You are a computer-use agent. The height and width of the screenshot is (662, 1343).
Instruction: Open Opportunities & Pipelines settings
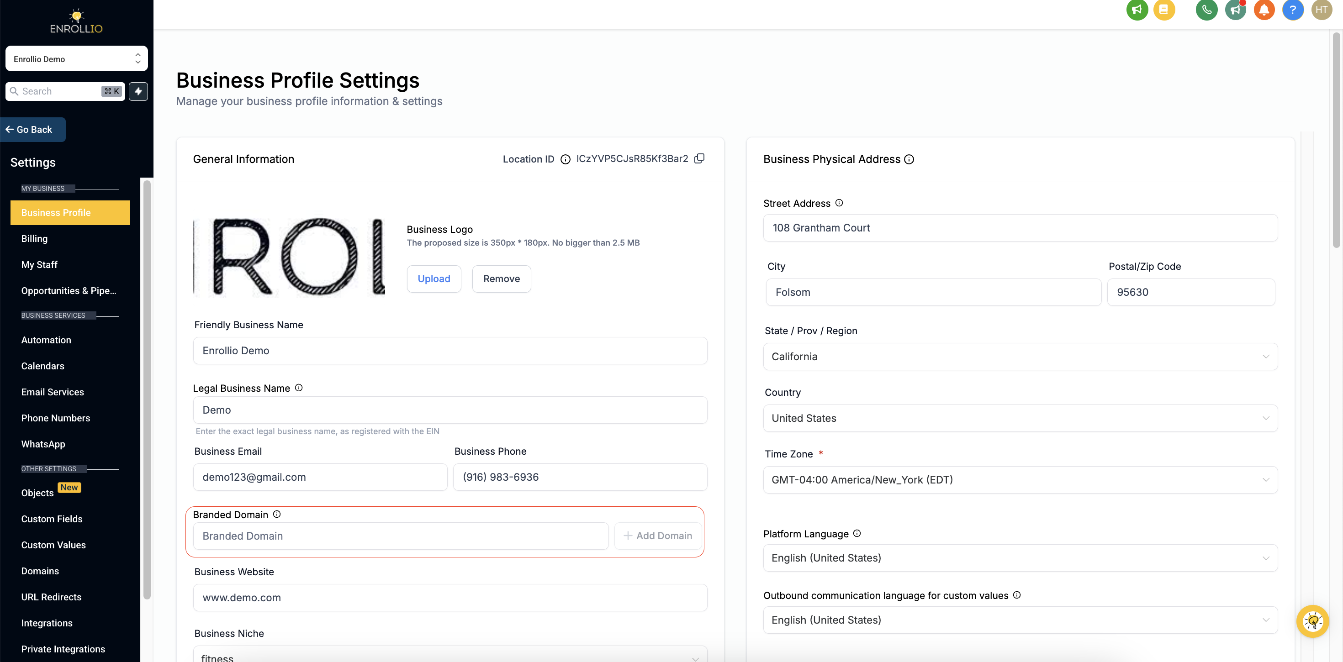(x=69, y=291)
